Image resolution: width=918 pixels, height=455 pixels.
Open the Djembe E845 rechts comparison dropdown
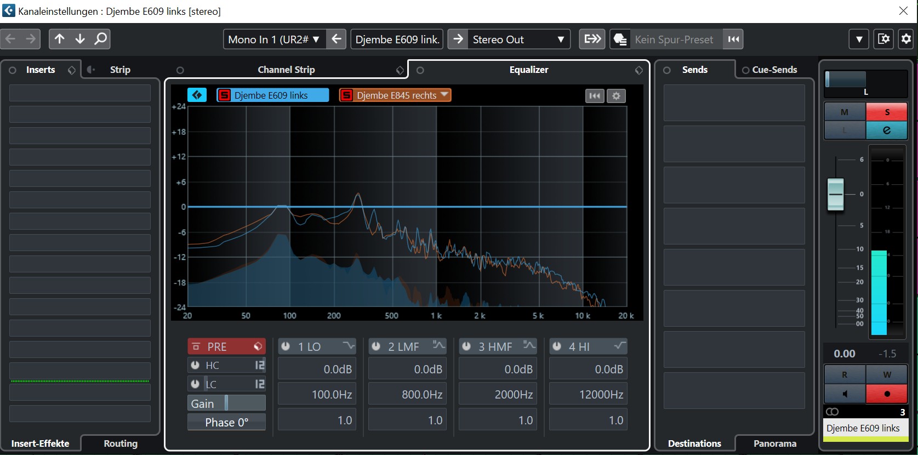coord(444,94)
